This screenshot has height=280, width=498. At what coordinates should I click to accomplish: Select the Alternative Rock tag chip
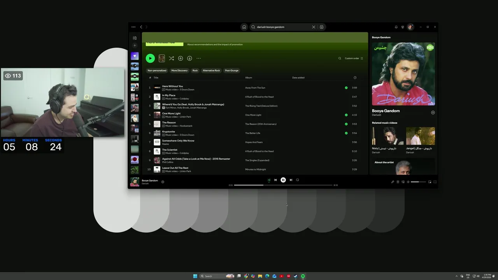point(211,70)
